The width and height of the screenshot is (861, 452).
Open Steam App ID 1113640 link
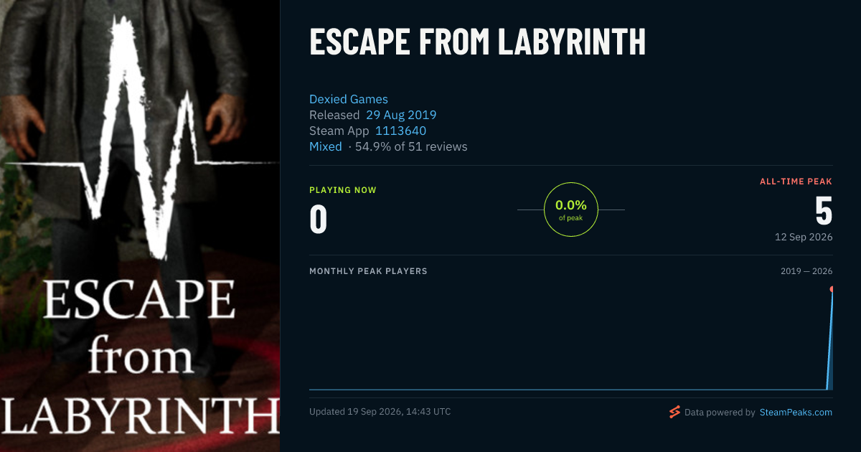[x=400, y=131]
